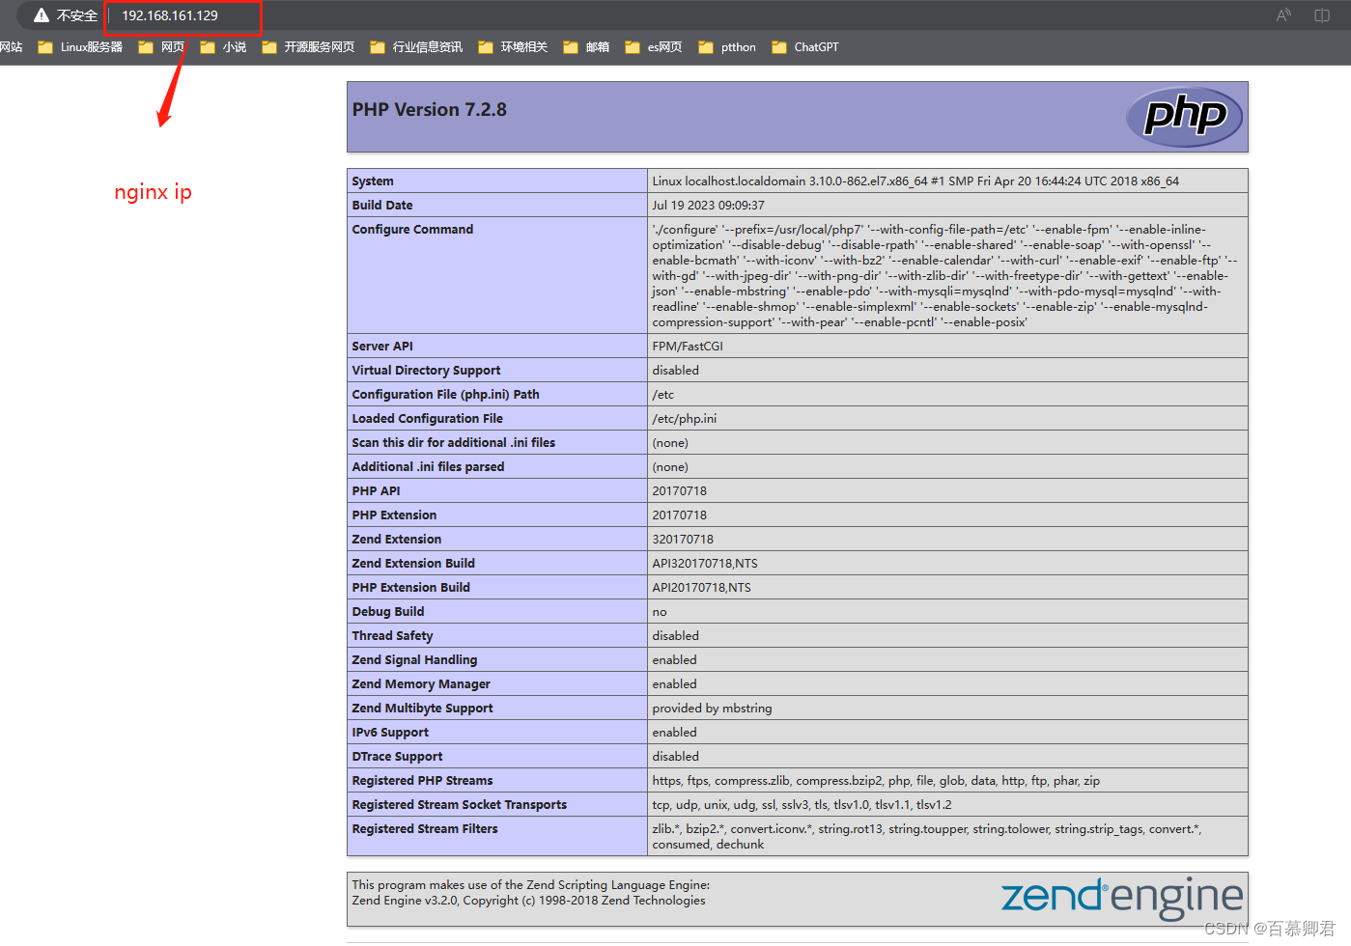
Task: Select the provided by mbstring value
Action: (x=712, y=709)
